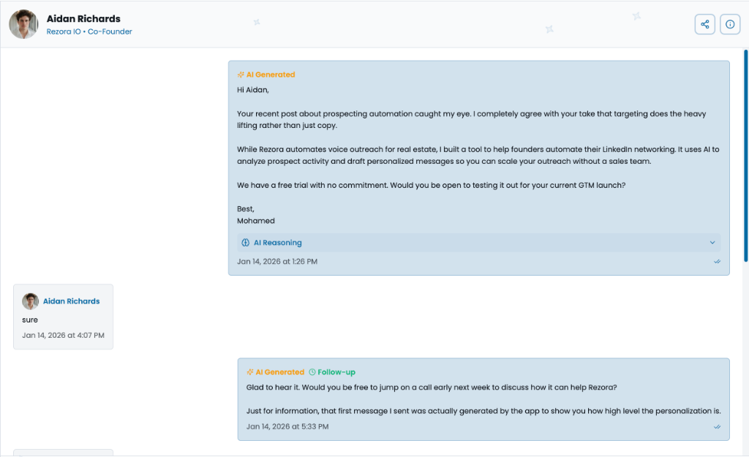
Task: Click Aidan Richards name in the reply bubble
Action: 71,301
